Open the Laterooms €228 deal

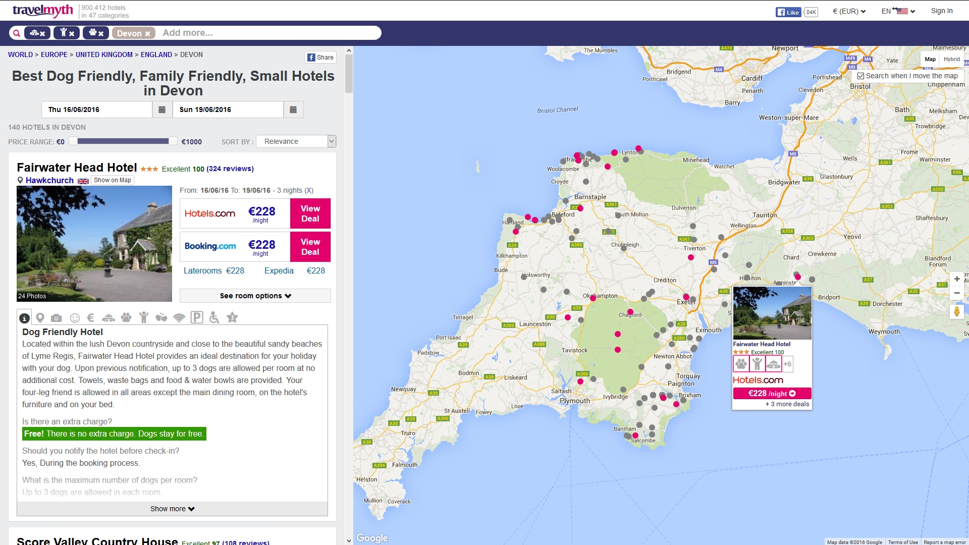tap(214, 270)
